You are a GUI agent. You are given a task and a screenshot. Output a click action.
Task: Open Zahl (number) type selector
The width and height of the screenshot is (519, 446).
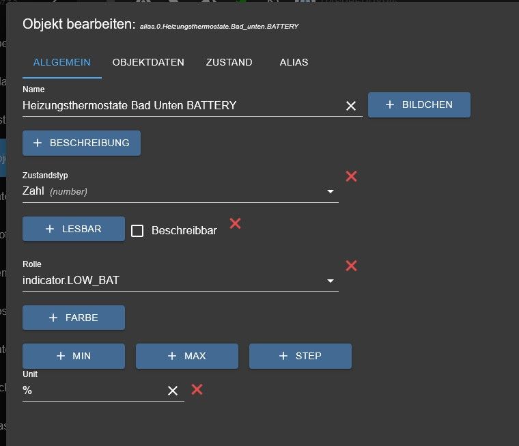click(x=180, y=191)
